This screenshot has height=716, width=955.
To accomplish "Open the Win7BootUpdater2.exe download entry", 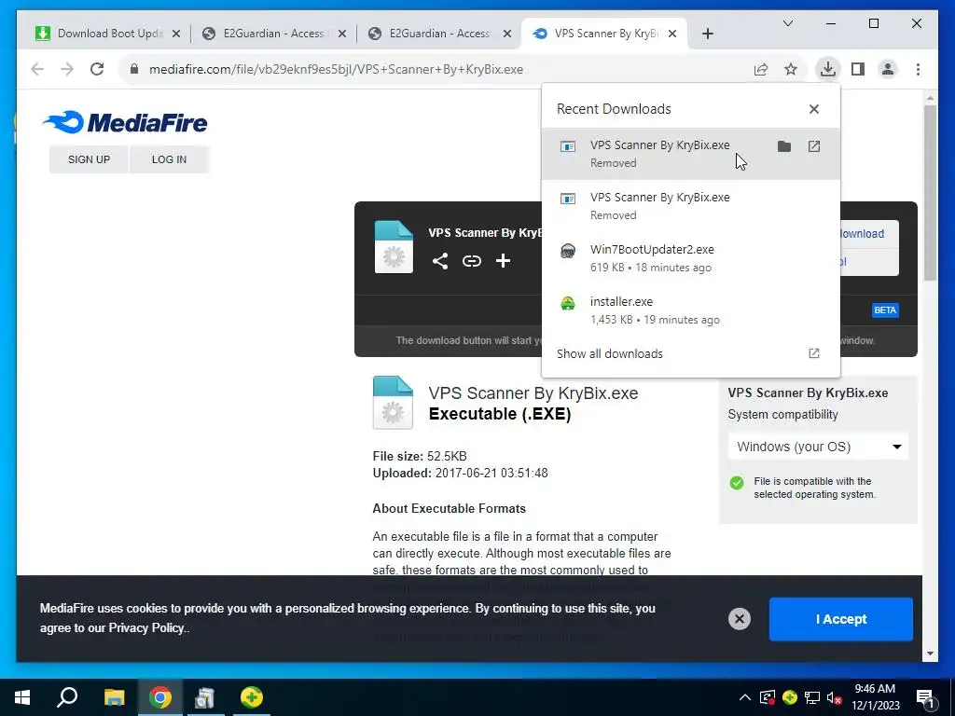I will (691, 258).
